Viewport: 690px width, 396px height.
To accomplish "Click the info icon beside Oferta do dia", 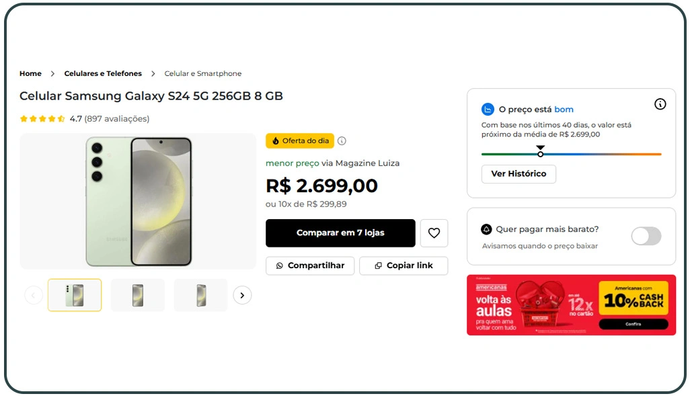I will tap(342, 141).
